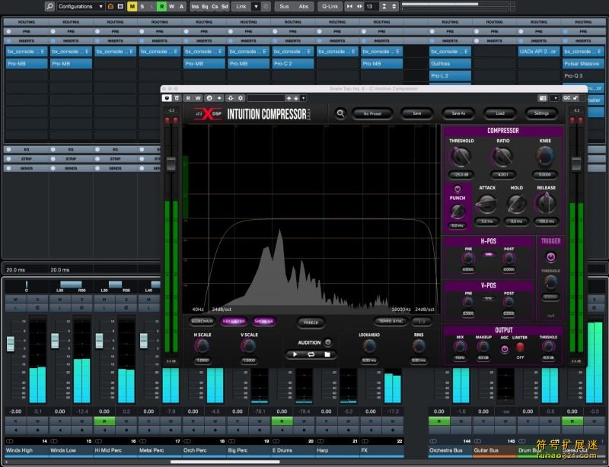Viewport: 609px width, 467px height.
Task: Click the Freeze button
Action: point(311,322)
